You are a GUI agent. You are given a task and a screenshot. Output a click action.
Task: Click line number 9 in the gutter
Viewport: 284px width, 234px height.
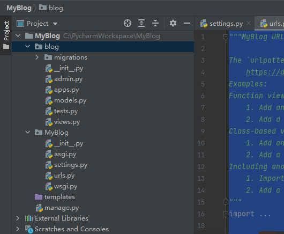click(203, 131)
